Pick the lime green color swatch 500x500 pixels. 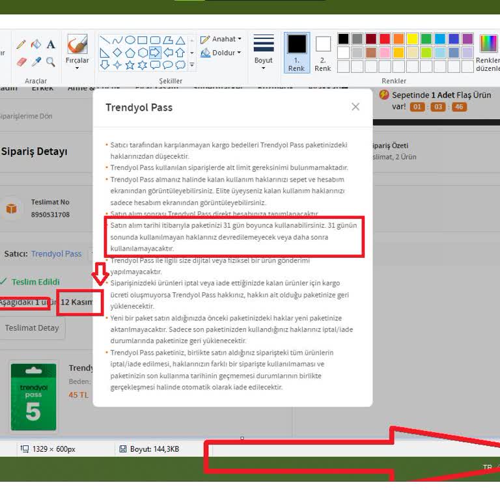coord(426,53)
